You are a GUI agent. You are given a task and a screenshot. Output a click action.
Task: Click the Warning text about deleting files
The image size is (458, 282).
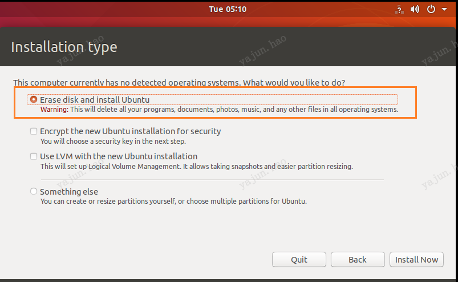point(219,110)
